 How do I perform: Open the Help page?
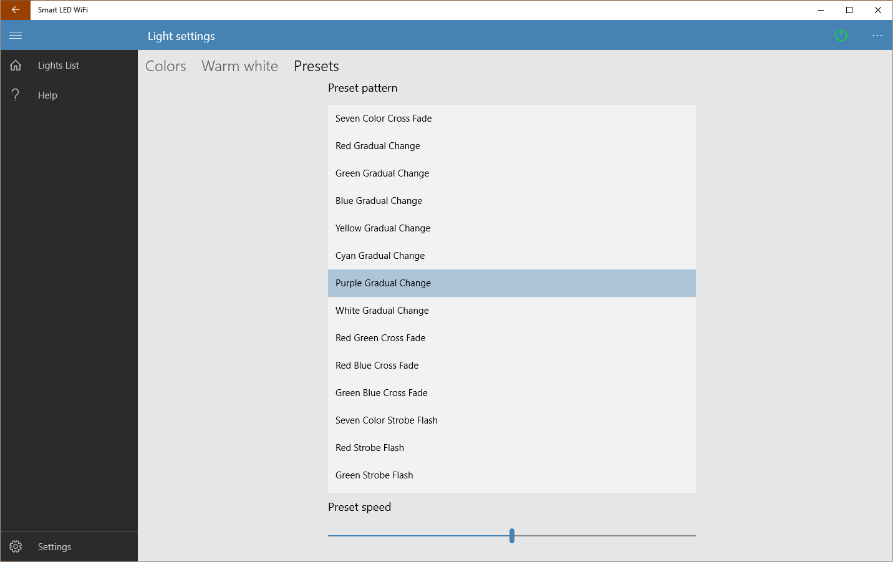click(x=69, y=95)
